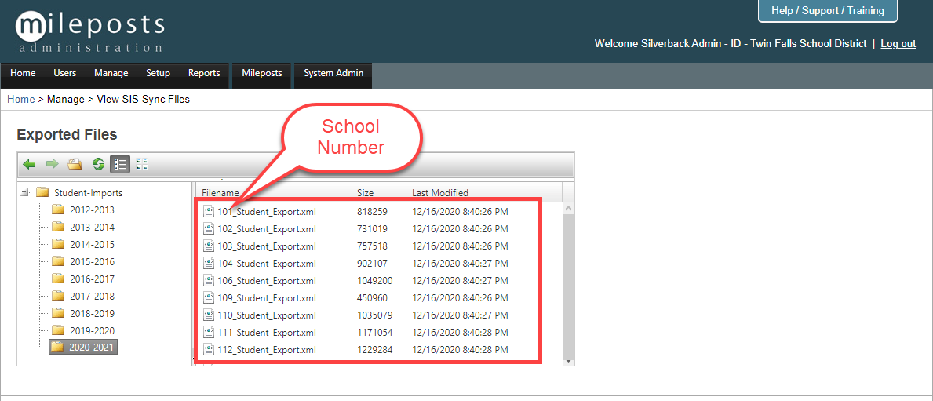The image size is (933, 401).
Task: Open the Manage menu
Action: click(x=111, y=73)
